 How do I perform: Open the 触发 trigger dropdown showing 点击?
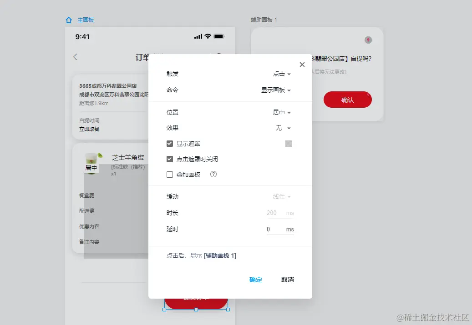282,74
